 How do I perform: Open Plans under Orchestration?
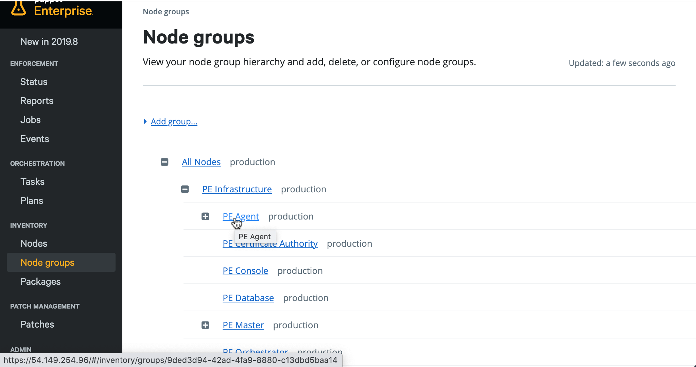[32, 200]
